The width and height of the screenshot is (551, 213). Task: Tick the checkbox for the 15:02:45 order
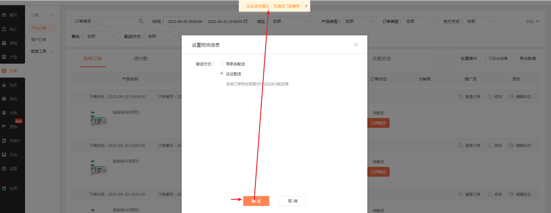pyautogui.click(x=80, y=145)
